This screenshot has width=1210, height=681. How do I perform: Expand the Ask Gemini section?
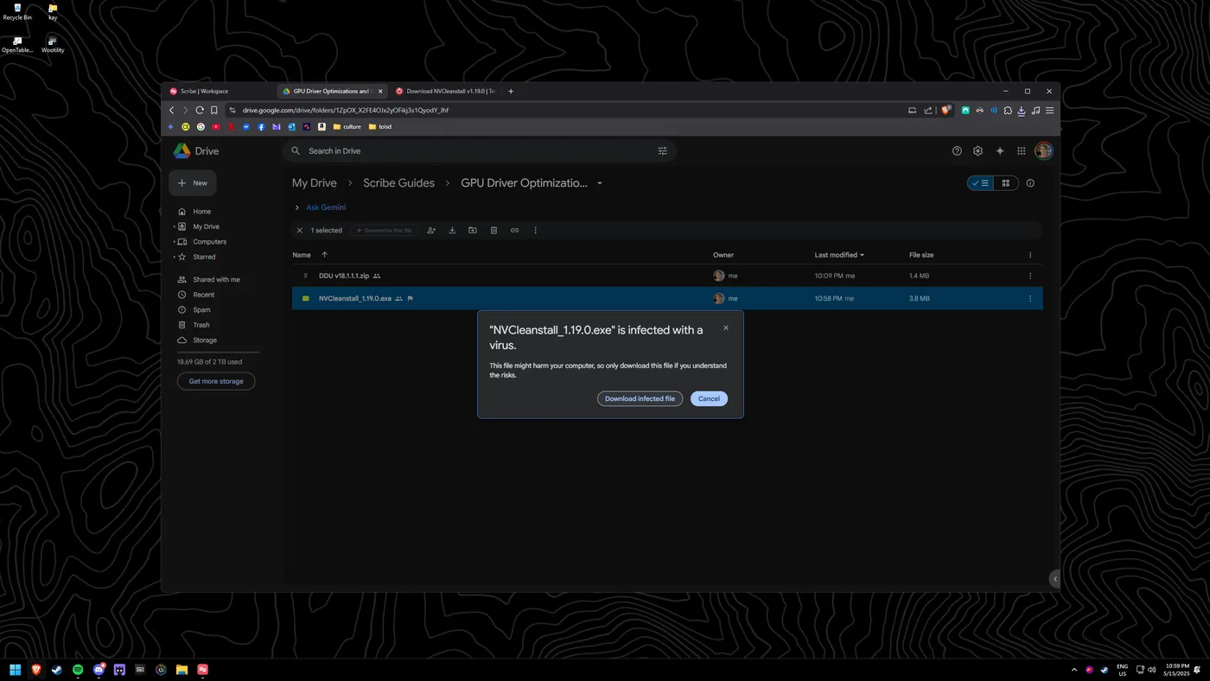tap(296, 207)
